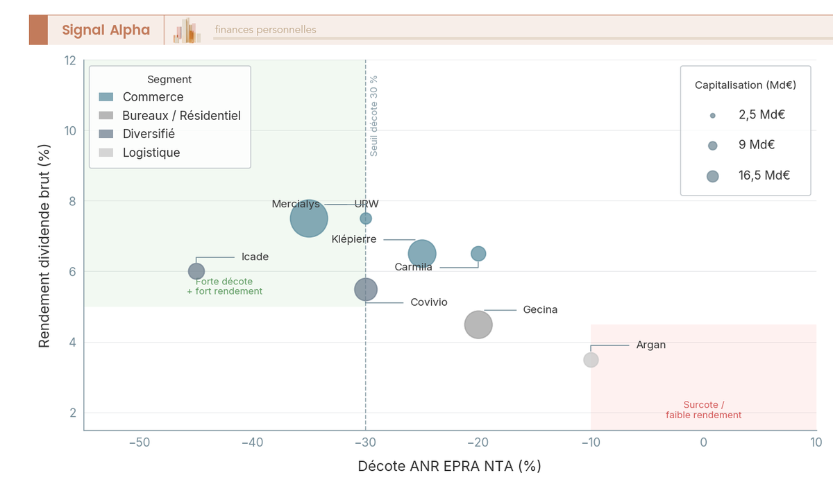Select the Argan light gray bubble
The height and width of the screenshot is (500, 833).
591,360
